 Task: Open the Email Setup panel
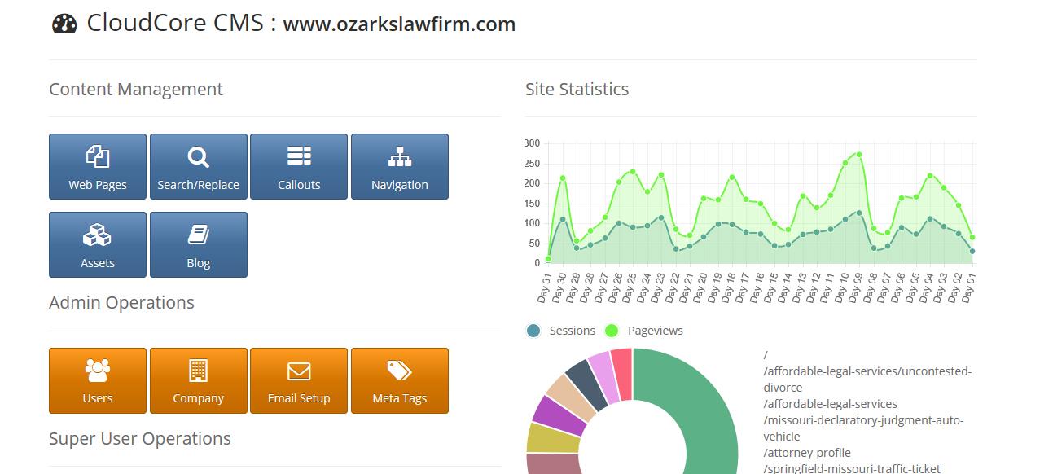click(x=299, y=381)
